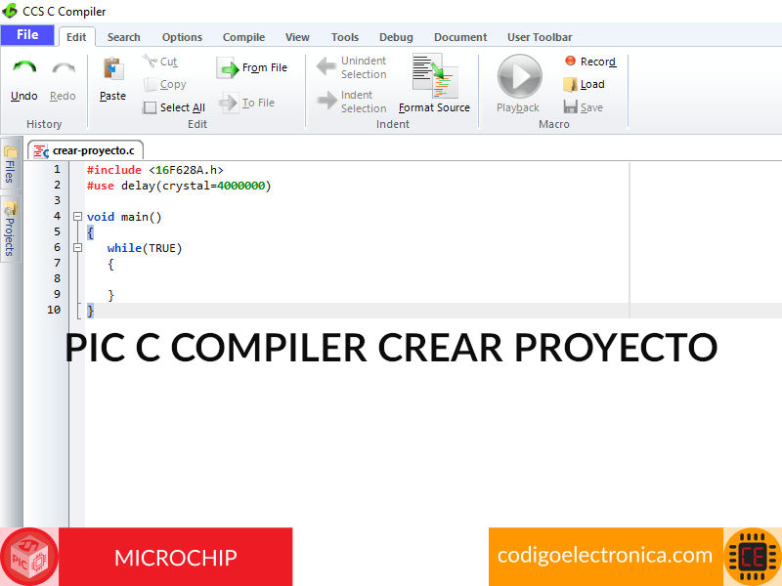Click the Paste label
782x586 pixels.
coord(112,96)
